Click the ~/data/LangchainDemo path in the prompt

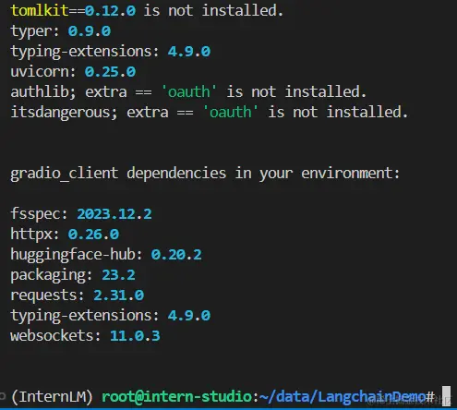(343, 396)
